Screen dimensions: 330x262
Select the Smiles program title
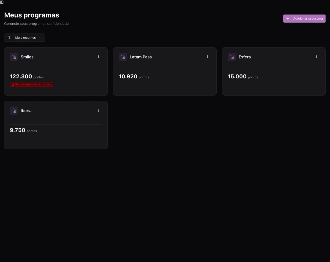point(27,57)
